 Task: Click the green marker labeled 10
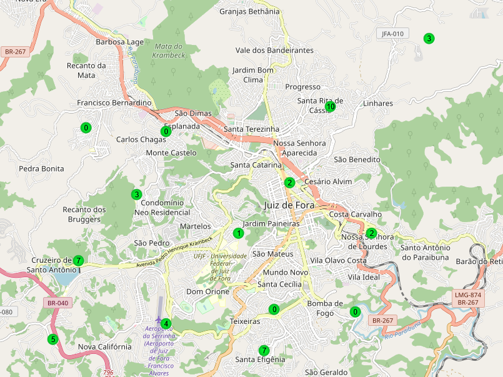click(331, 107)
